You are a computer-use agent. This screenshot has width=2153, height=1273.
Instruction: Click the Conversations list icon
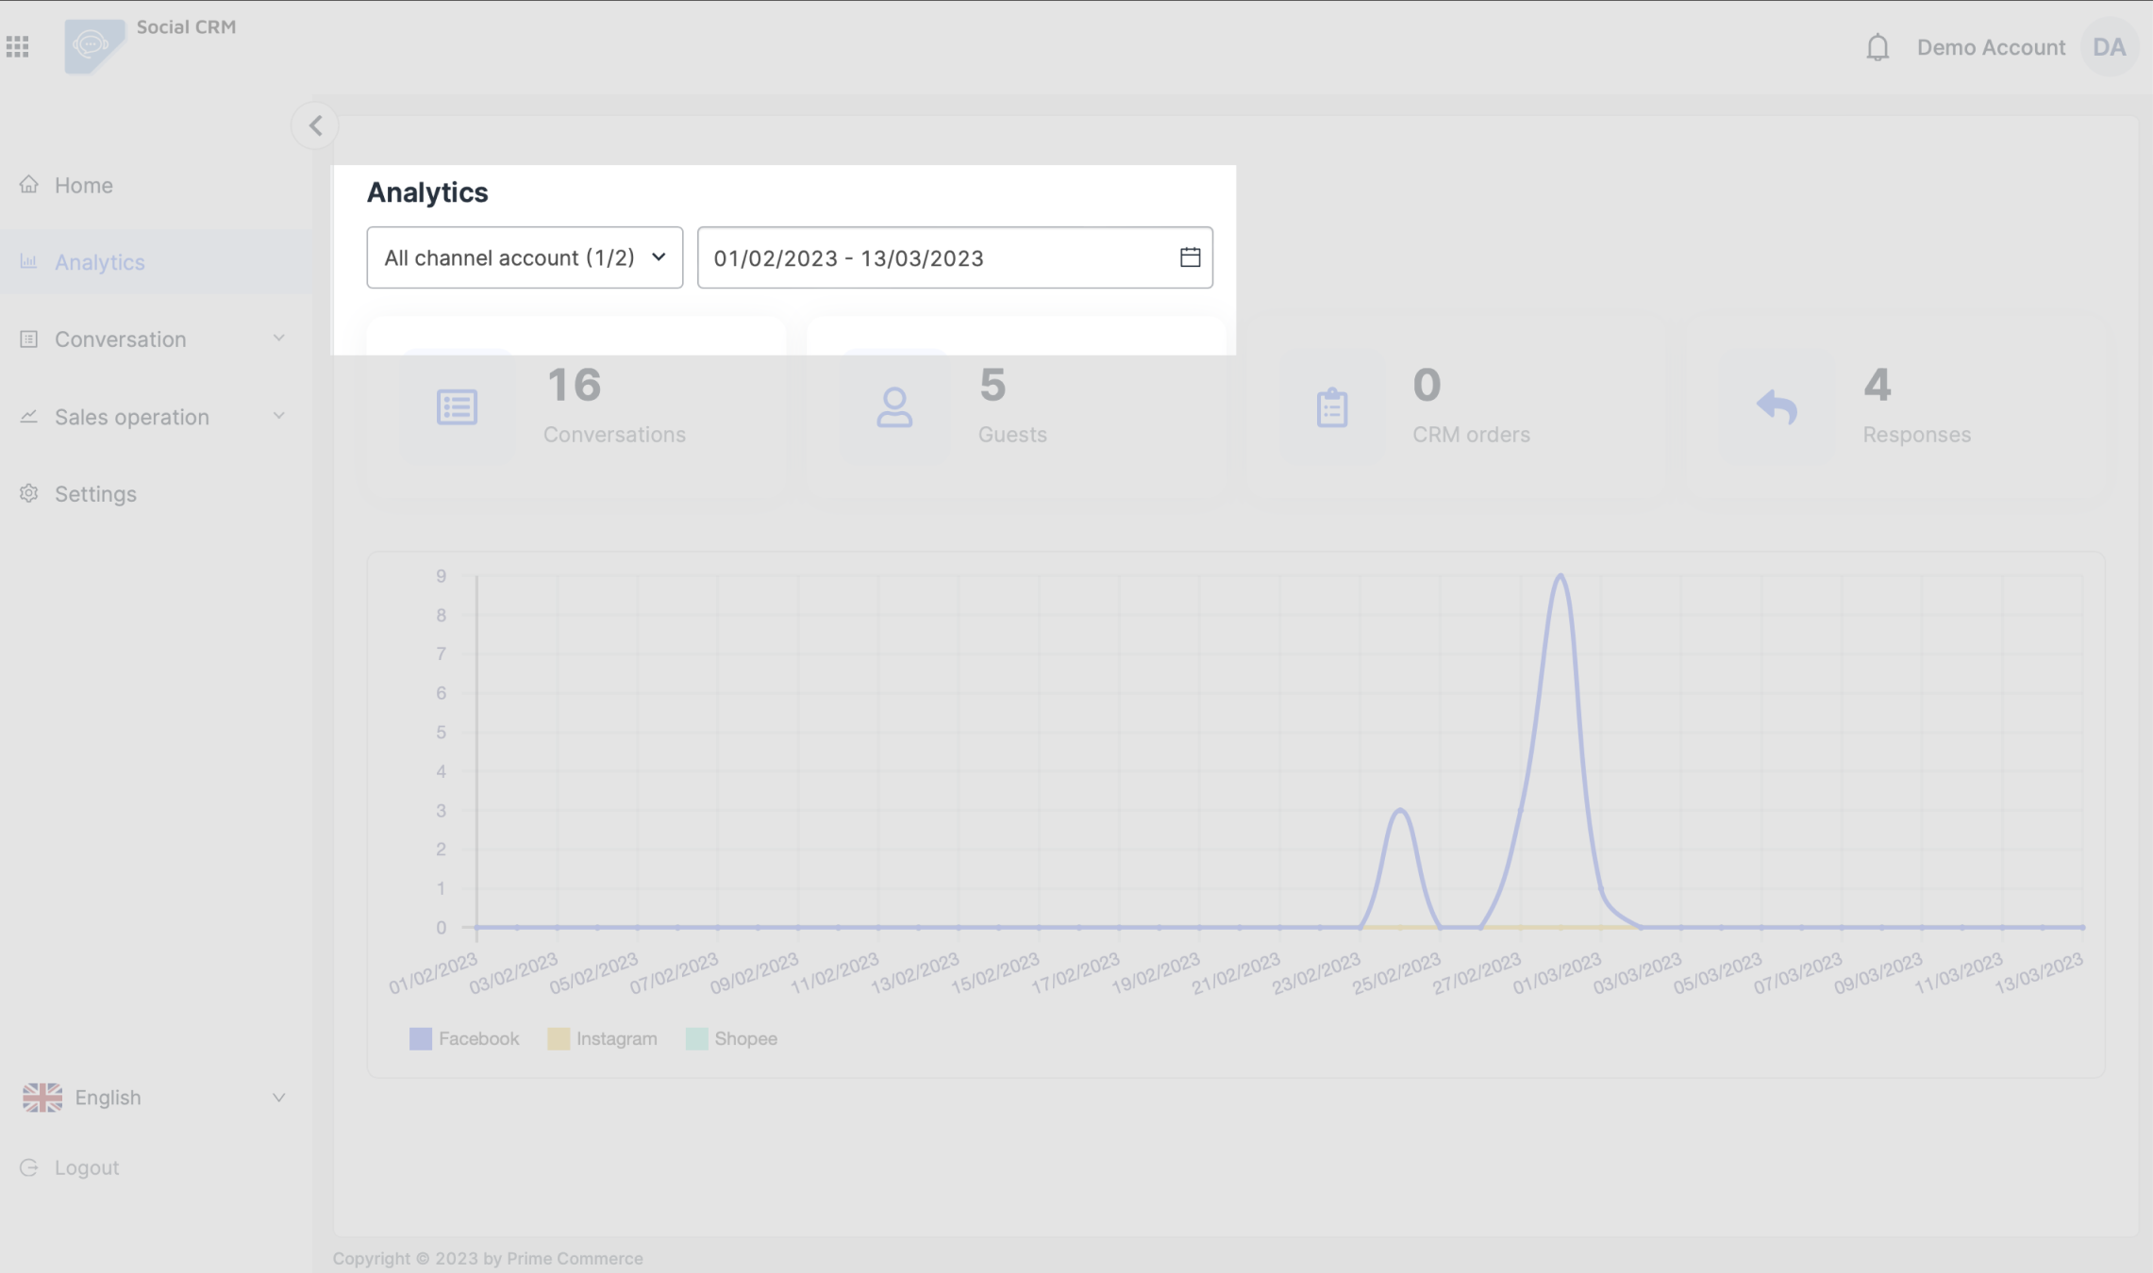coord(457,407)
